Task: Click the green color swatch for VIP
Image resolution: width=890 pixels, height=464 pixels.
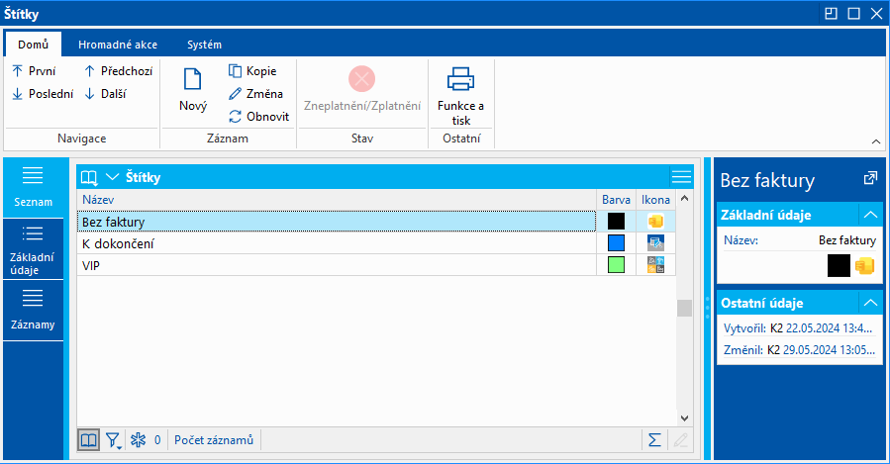Action: pos(616,265)
